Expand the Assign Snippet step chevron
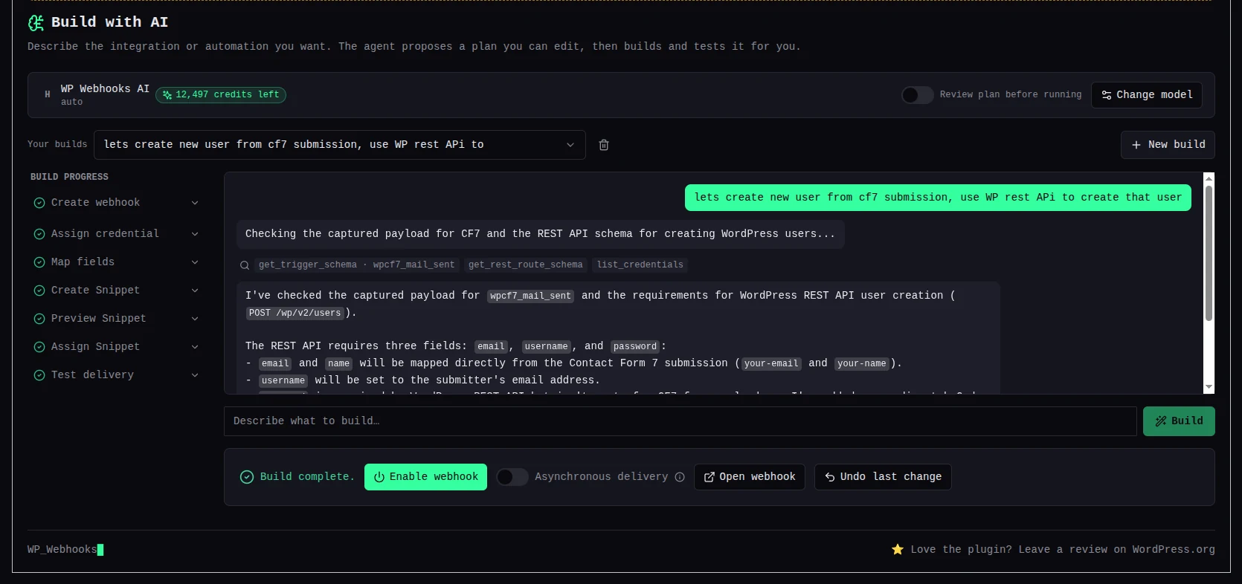1242x584 pixels. point(195,347)
